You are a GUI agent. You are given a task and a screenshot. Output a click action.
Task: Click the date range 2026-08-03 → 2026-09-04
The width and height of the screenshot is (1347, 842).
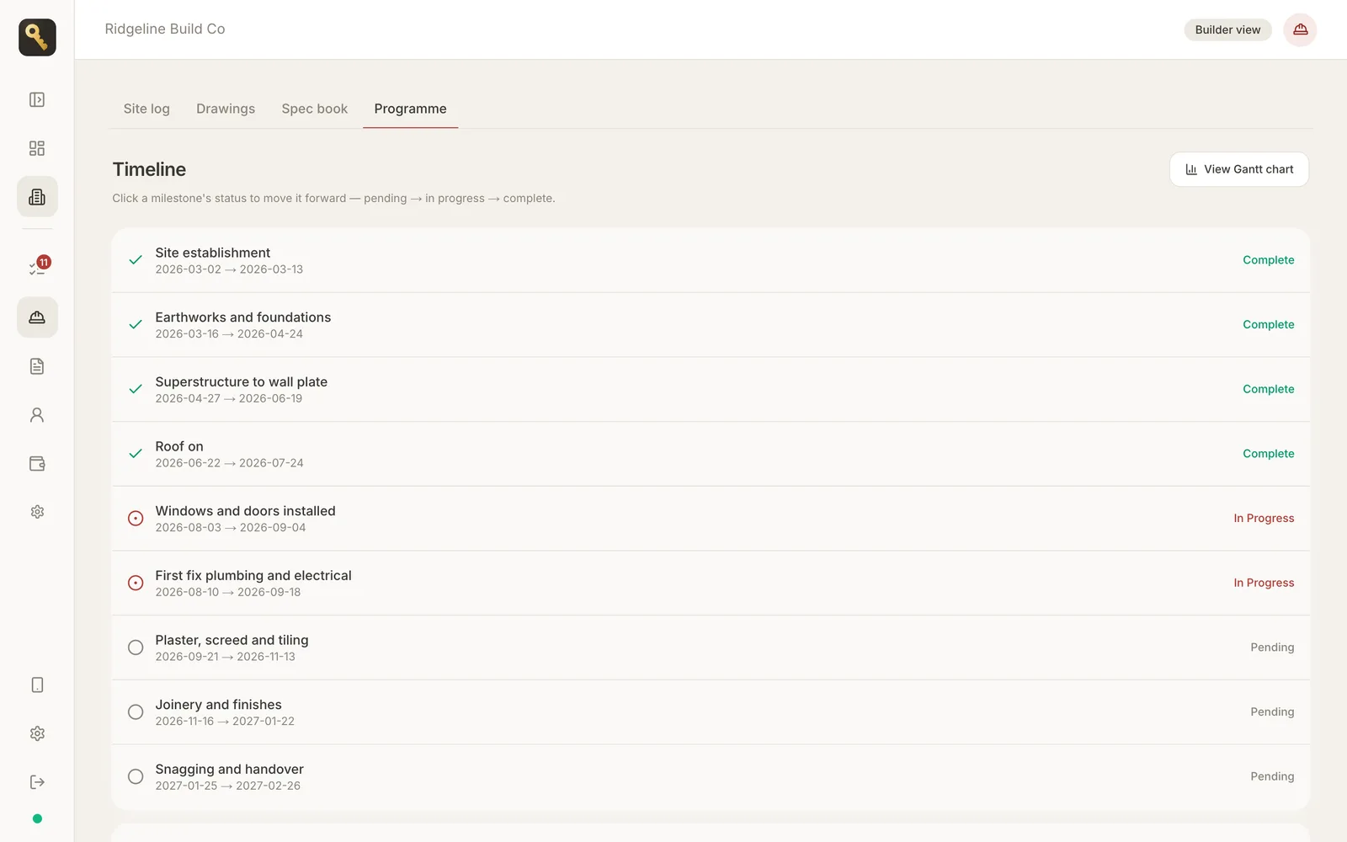point(231,528)
